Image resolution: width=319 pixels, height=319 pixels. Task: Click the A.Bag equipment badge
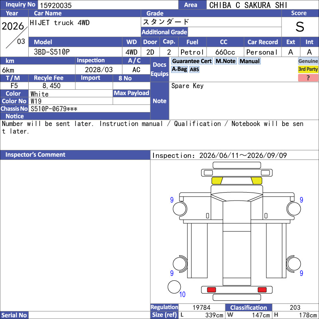[179, 69]
